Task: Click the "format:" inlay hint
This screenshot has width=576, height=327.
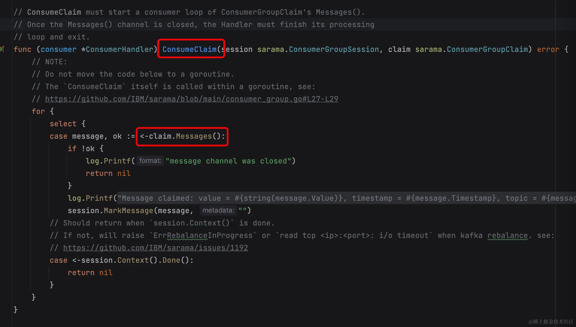Action: [x=150, y=161]
